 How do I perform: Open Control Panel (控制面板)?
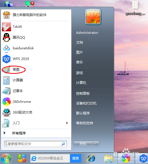tap(83, 94)
